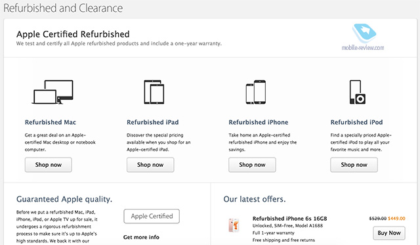Click the Refurbished and Clearance page title
The height and width of the screenshot is (245, 420).
point(63,8)
